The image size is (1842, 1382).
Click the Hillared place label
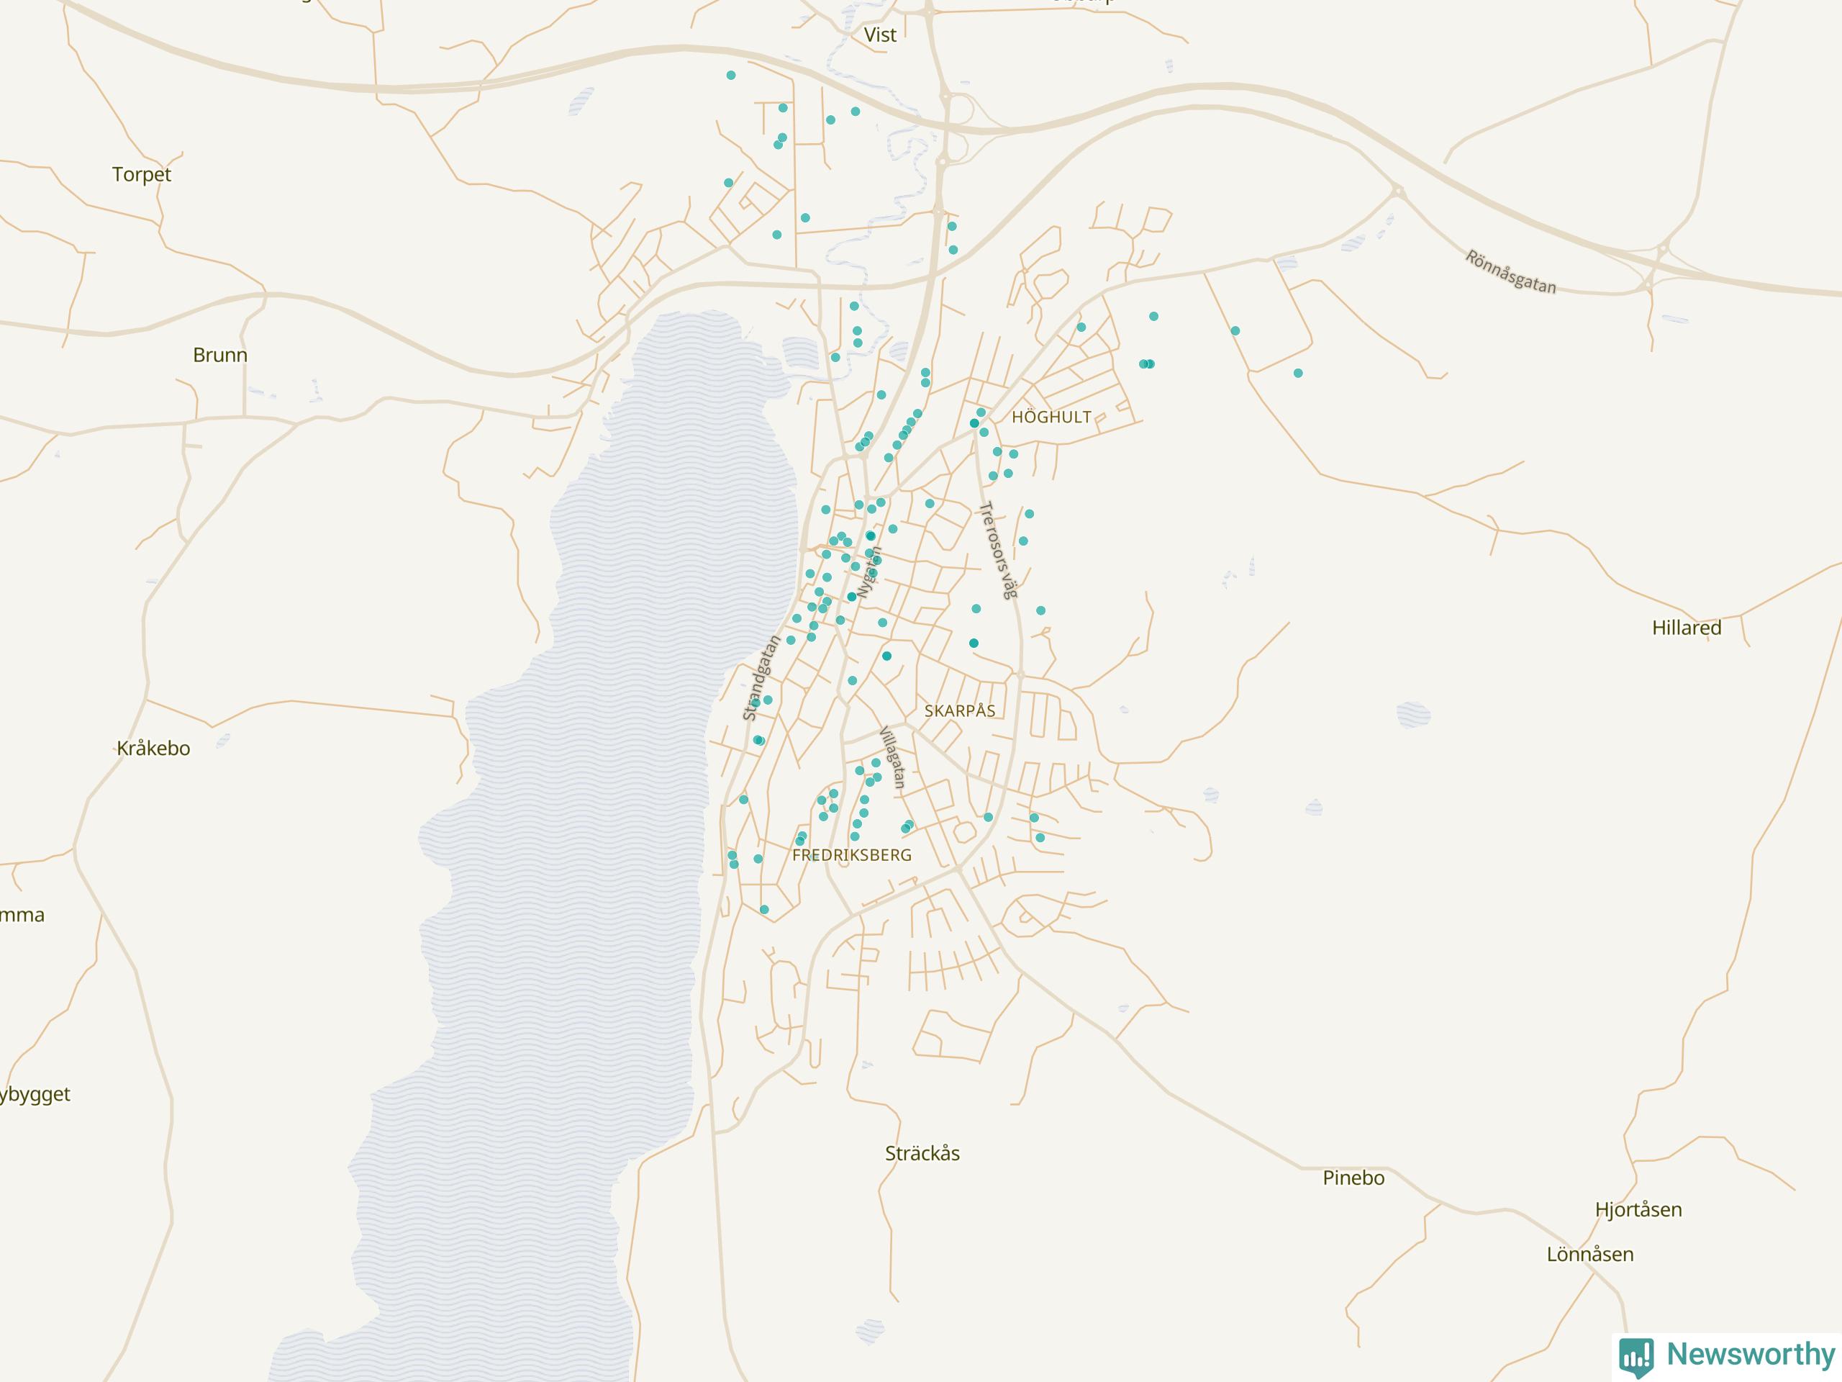pyautogui.click(x=1687, y=627)
